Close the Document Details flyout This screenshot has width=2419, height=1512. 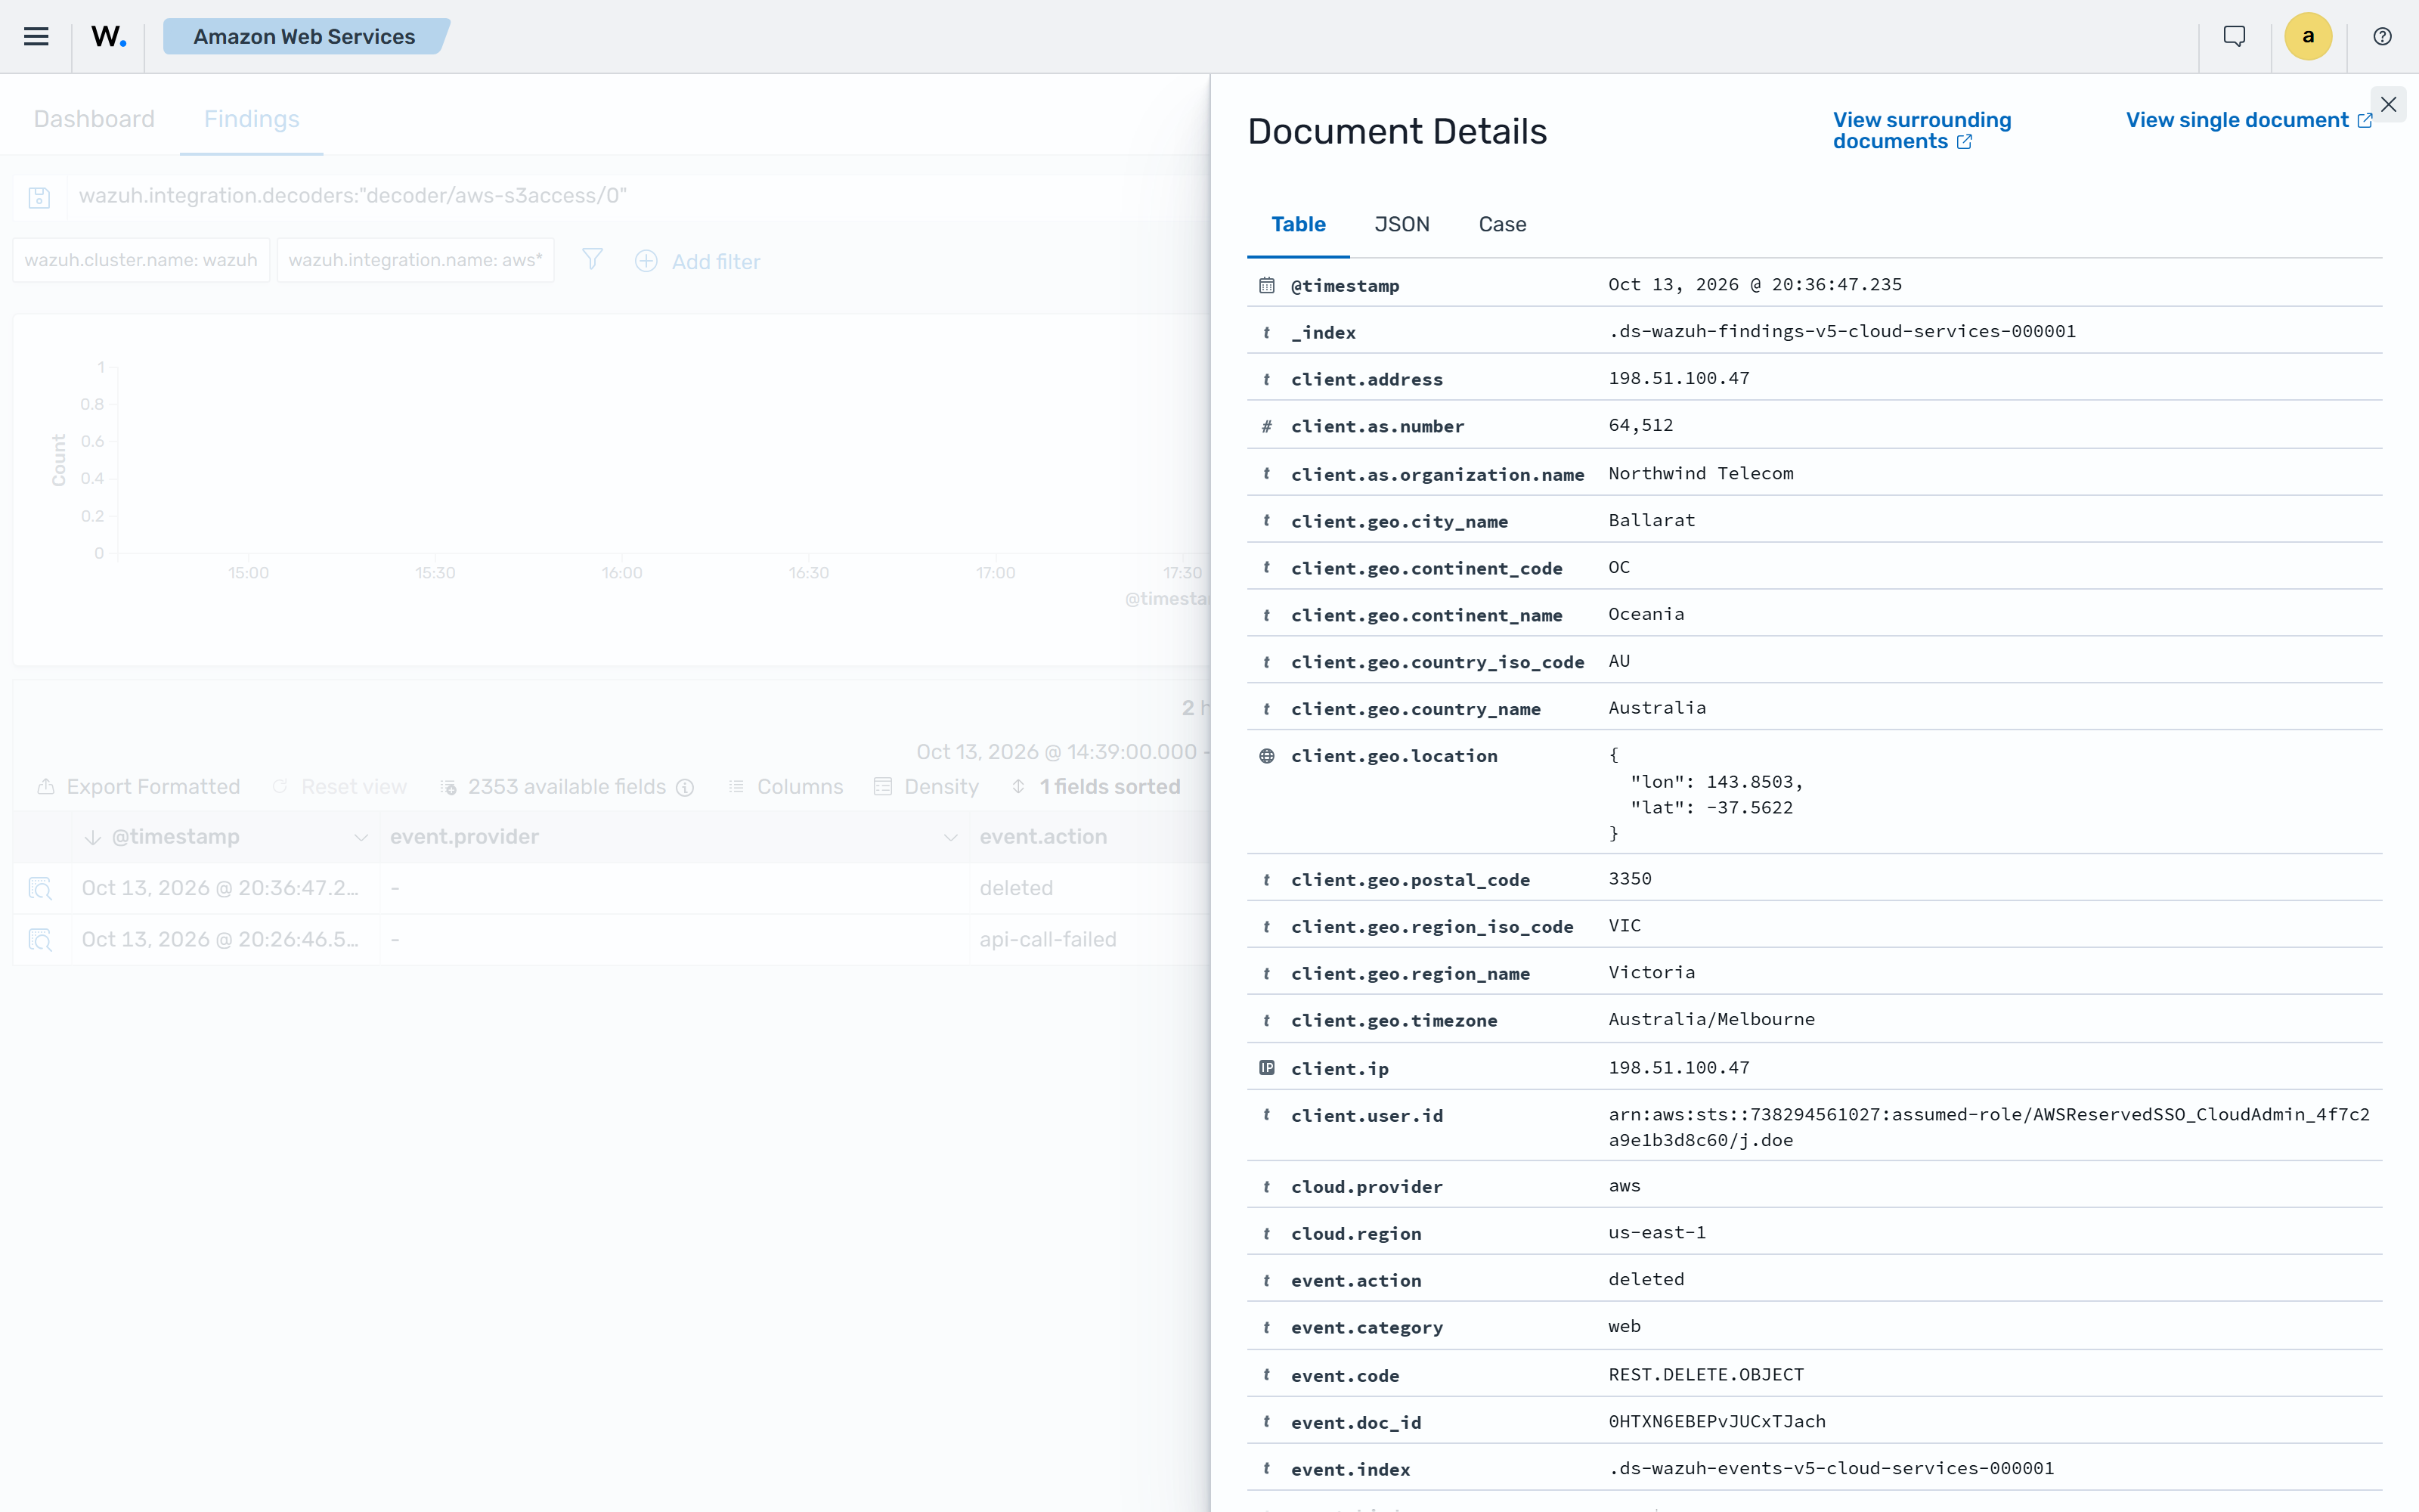coord(2388,104)
